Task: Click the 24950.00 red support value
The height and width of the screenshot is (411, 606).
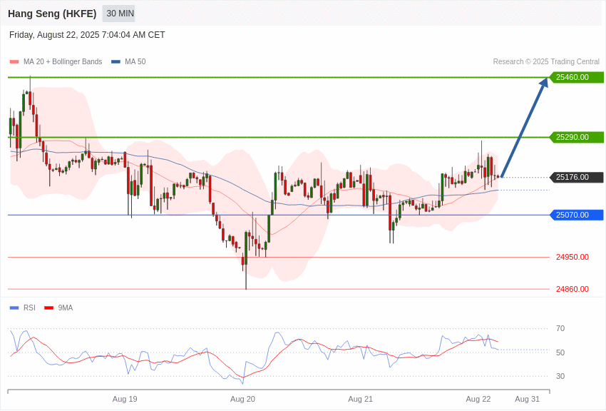Action: (x=572, y=257)
